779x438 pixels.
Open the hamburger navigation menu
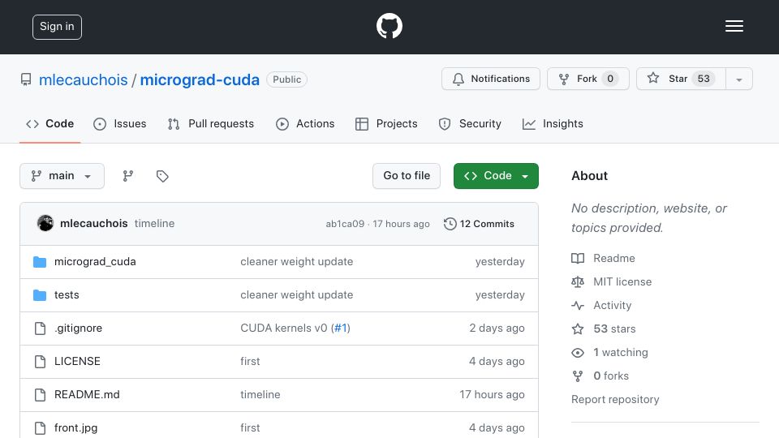(734, 26)
